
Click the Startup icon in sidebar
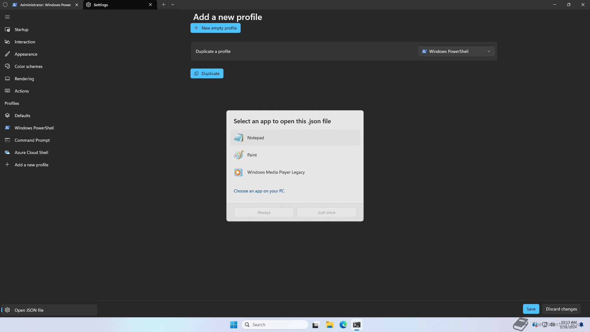(x=7, y=30)
